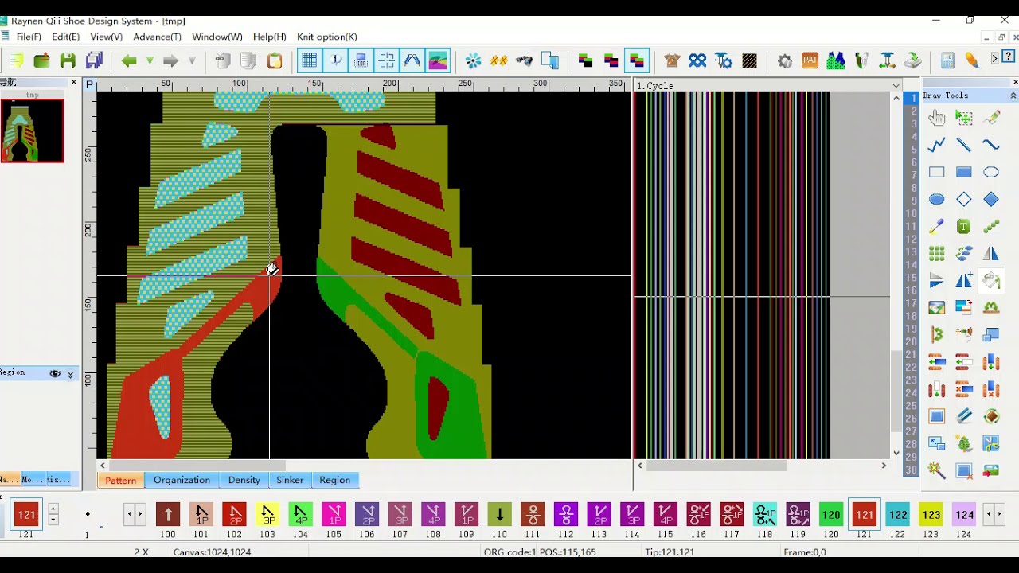
Task: Click the green undo arrow
Action: (x=129, y=60)
